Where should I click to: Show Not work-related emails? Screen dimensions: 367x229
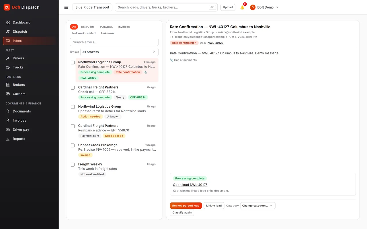point(84,33)
